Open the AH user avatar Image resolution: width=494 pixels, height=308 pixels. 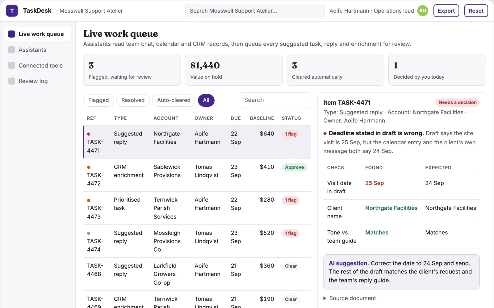click(423, 11)
